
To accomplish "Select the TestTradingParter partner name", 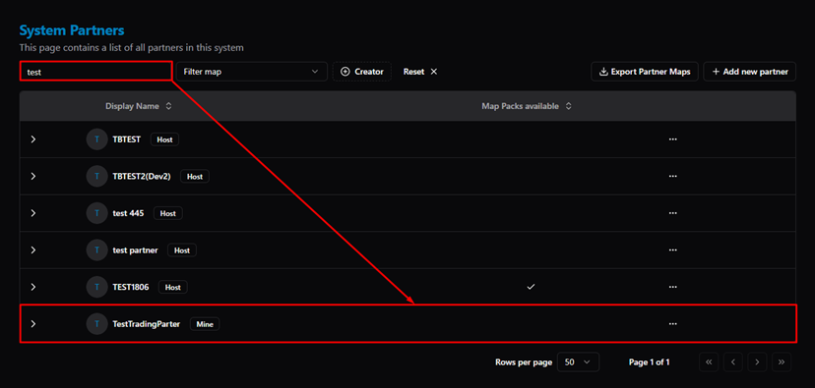I will pyautogui.click(x=147, y=324).
